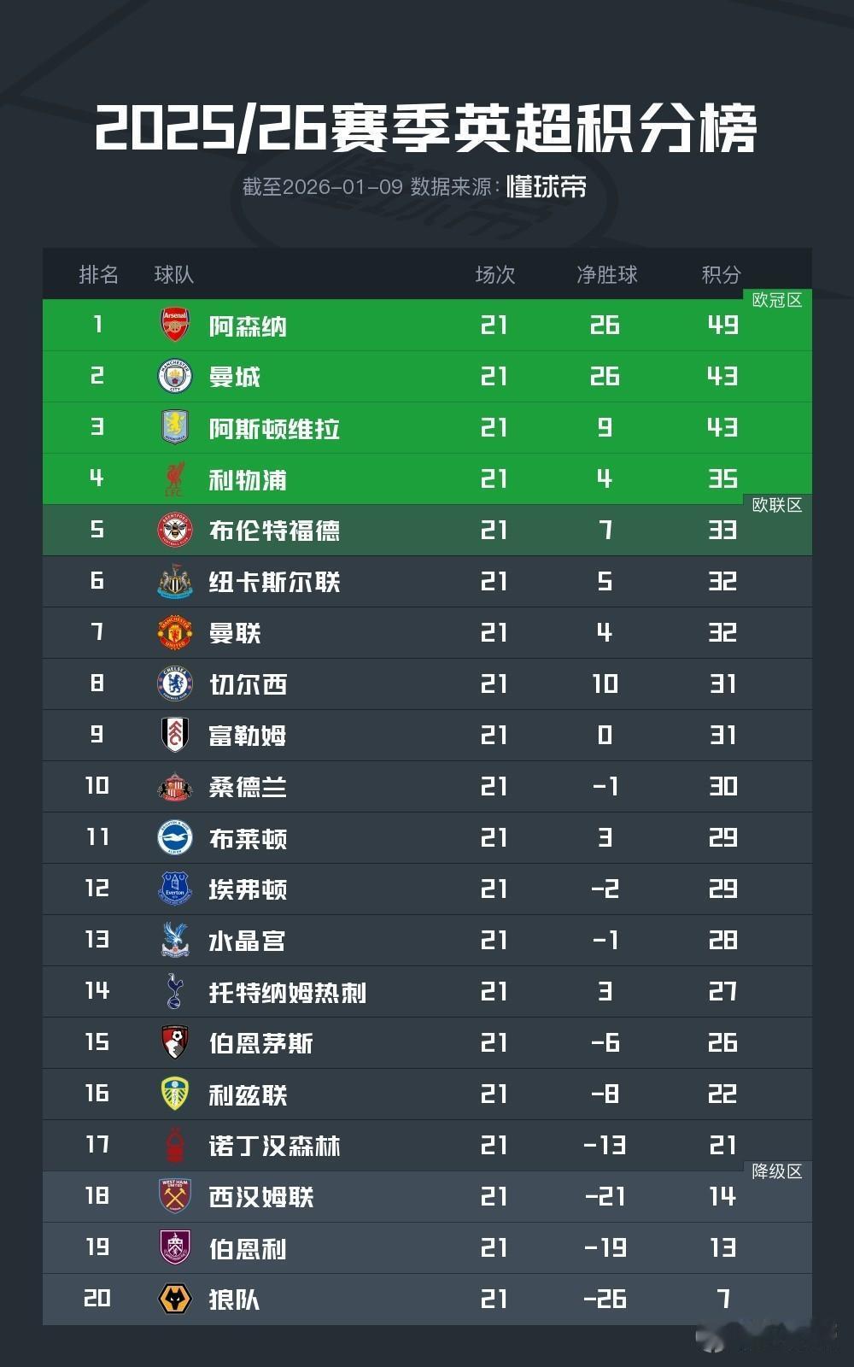Click the Chelsea lion crest

[x=175, y=683]
